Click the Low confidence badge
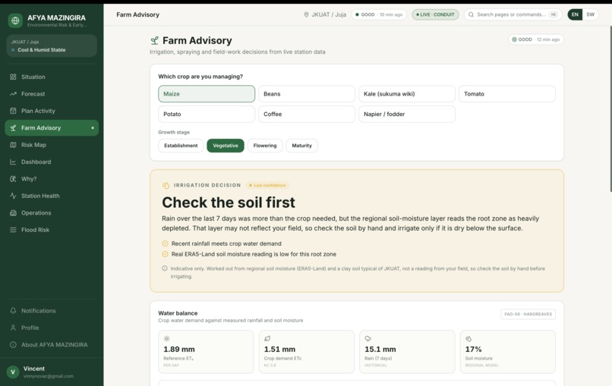This screenshot has width=612, height=386. [267, 185]
